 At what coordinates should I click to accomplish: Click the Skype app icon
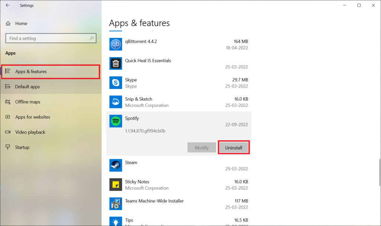coord(116,83)
